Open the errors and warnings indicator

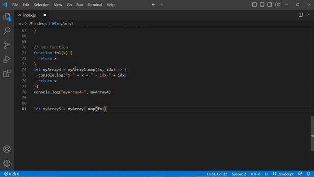pos(12,174)
